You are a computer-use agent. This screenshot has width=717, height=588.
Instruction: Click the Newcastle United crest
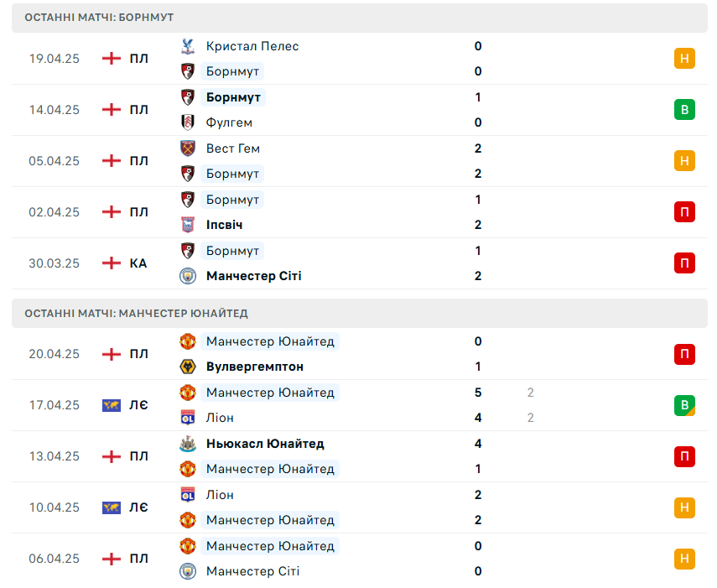188,444
